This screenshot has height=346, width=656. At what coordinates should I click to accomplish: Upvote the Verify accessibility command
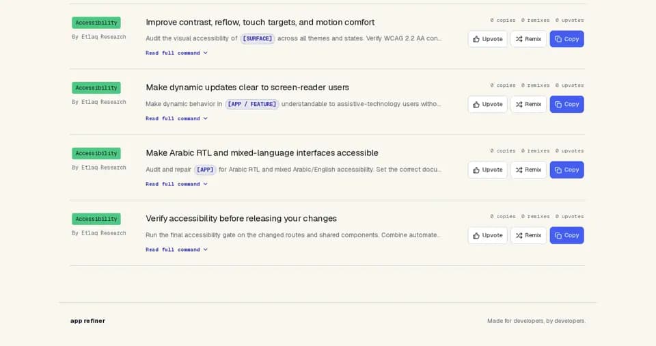[487, 235]
